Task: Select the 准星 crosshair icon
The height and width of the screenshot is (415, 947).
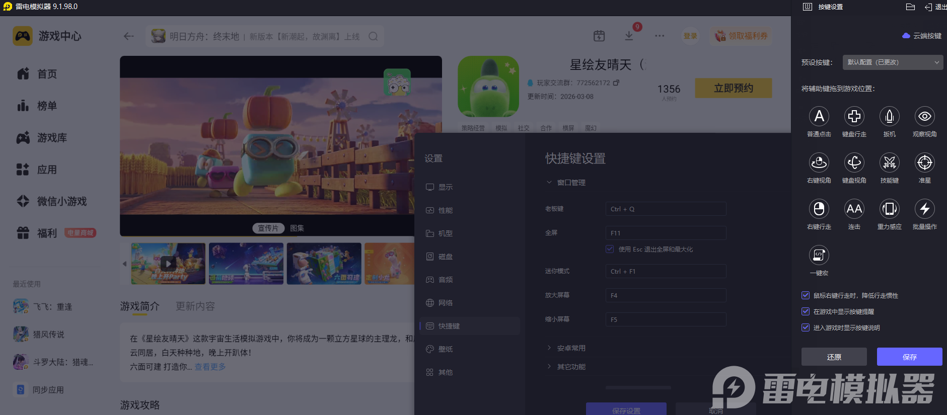Action: [925, 162]
